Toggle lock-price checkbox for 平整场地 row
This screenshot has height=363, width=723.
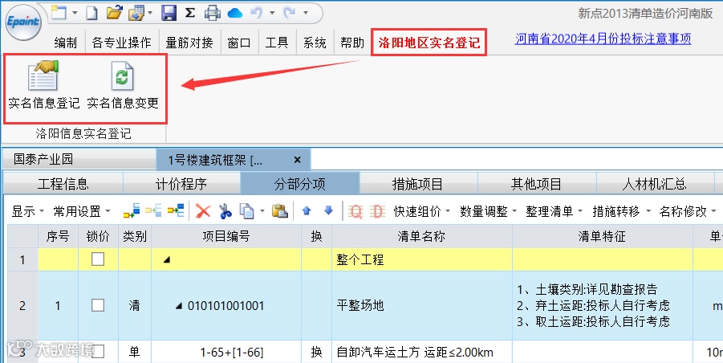pos(98,305)
